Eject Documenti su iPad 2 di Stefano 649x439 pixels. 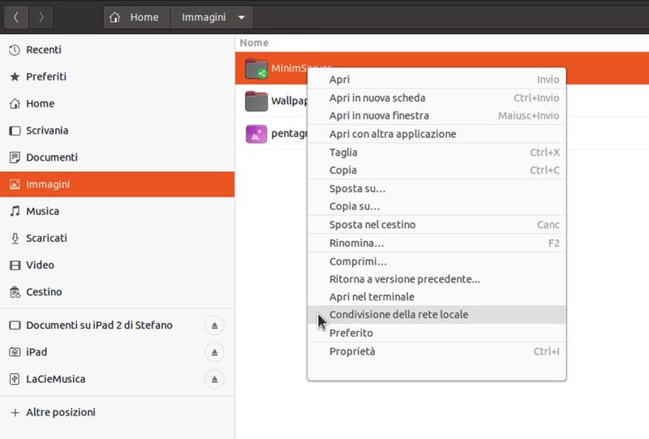coord(214,325)
